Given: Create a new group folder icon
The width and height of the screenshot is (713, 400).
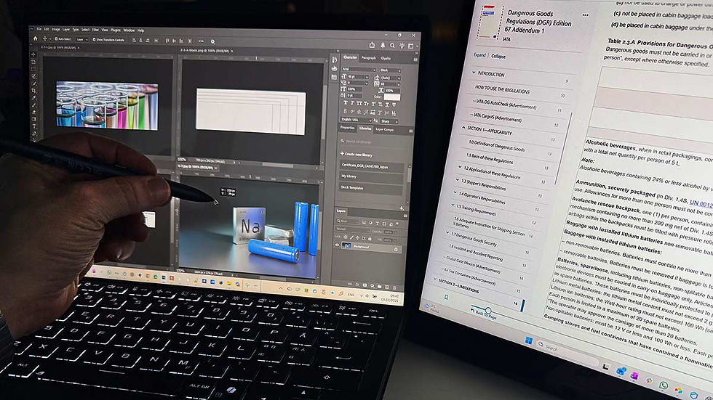Looking at the screenshot, I should pyautogui.click(x=379, y=286).
